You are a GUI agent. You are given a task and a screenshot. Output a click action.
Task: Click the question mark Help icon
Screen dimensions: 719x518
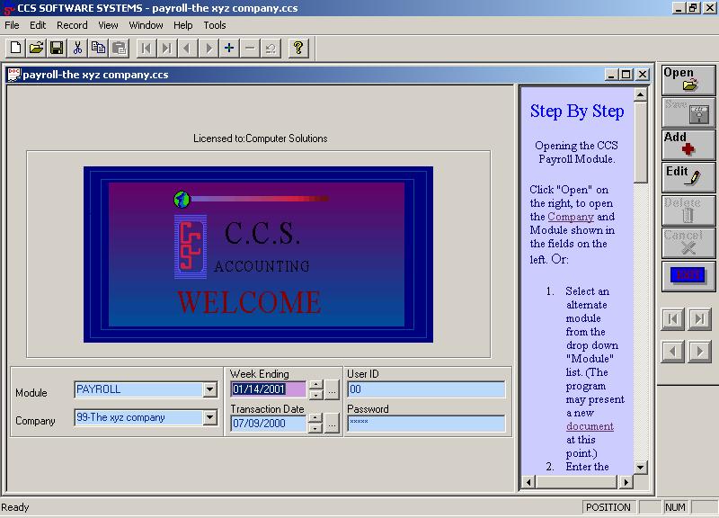pos(298,48)
